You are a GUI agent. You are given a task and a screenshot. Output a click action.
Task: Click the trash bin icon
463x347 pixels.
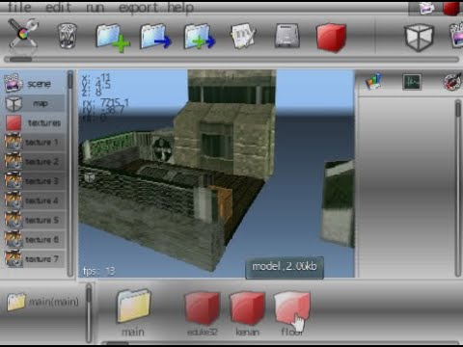point(67,36)
